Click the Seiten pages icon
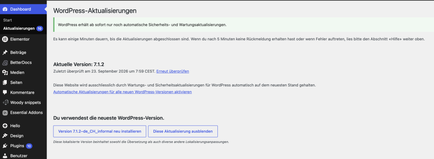Viewport: 434px width, 159px height. tap(5, 82)
